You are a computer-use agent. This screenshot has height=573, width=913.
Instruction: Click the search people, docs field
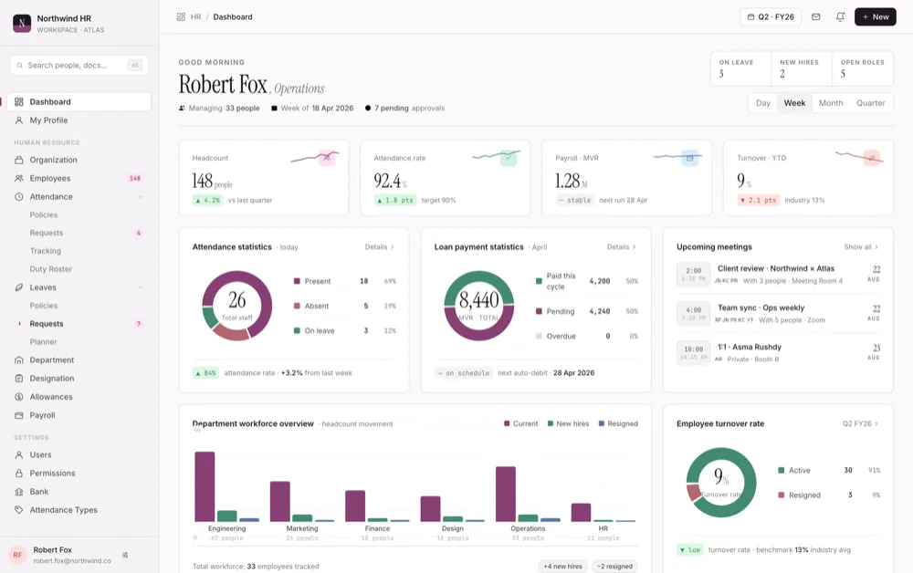tap(79, 65)
